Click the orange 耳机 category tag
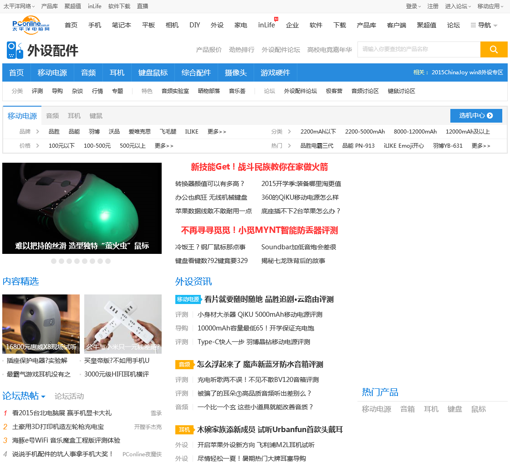This screenshot has width=510, height=464. (x=184, y=429)
